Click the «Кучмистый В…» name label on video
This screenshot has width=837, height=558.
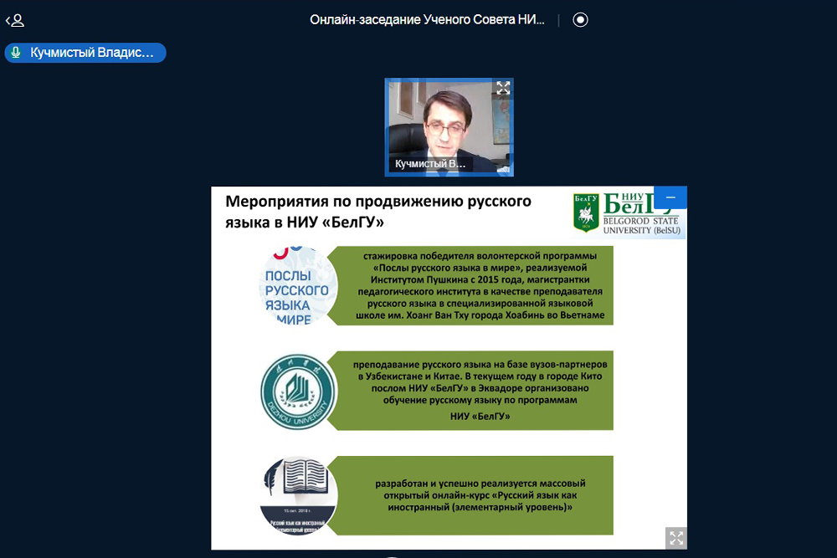point(431,164)
